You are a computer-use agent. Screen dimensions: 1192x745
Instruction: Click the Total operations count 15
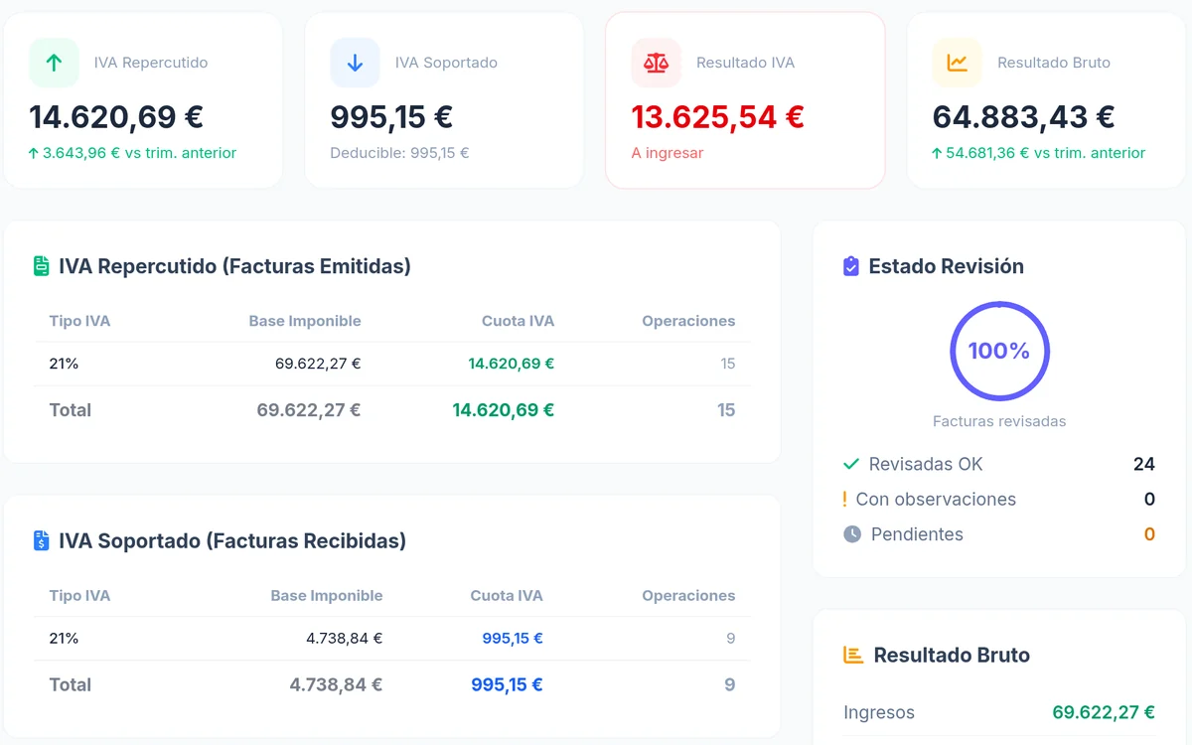726,410
